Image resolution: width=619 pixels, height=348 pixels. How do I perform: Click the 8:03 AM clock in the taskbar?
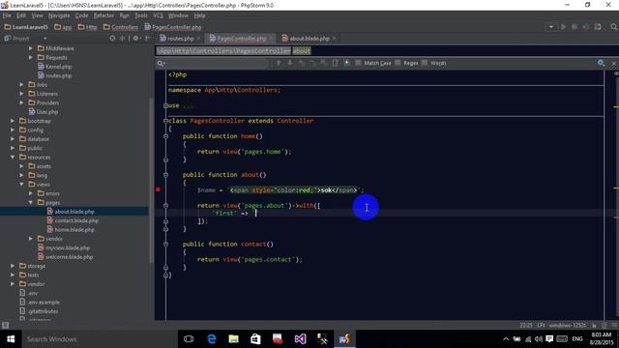click(x=602, y=335)
